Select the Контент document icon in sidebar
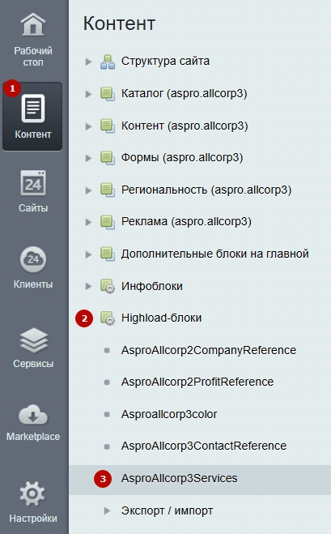The width and height of the screenshot is (331, 534). pos(33,109)
